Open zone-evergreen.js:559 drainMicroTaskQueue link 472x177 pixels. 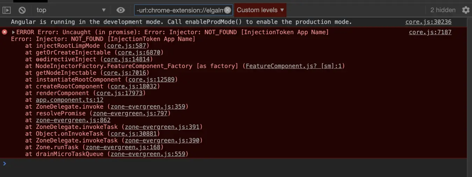(x=148, y=154)
